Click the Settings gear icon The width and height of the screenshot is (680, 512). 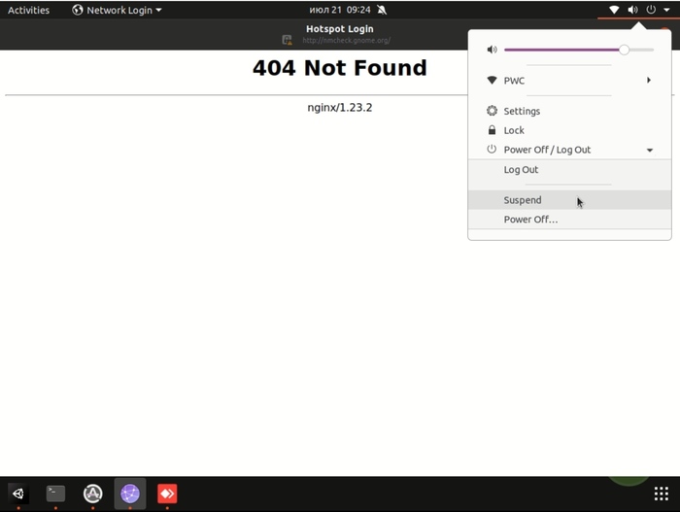click(492, 111)
